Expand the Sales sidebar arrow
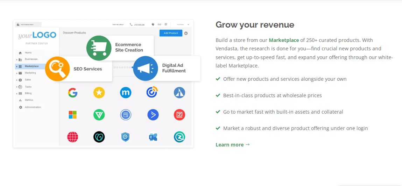This screenshot has width=402, height=186. [x=17, y=80]
